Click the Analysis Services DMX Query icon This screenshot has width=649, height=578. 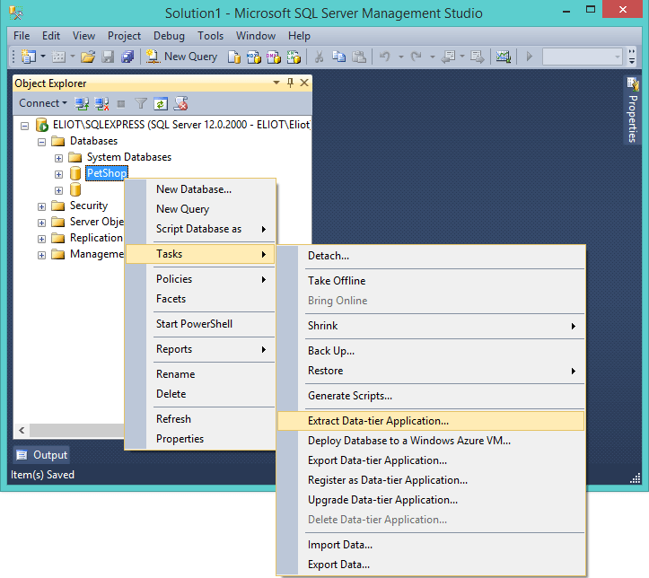coord(274,57)
